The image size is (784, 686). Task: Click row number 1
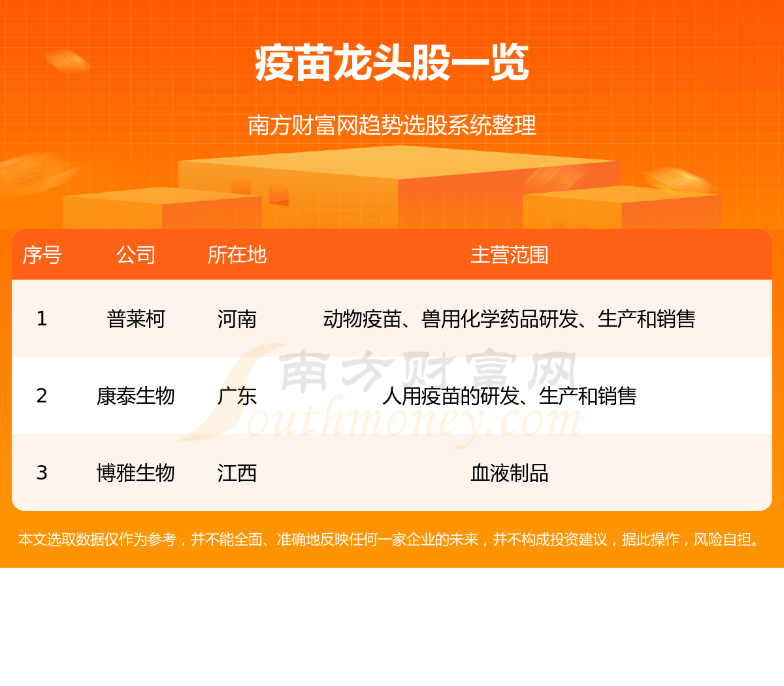[42, 319]
